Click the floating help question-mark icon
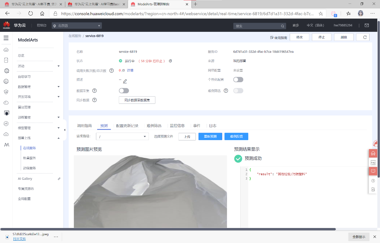Image resolution: width=380 pixels, height=243 pixels. [x=373, y=181]
